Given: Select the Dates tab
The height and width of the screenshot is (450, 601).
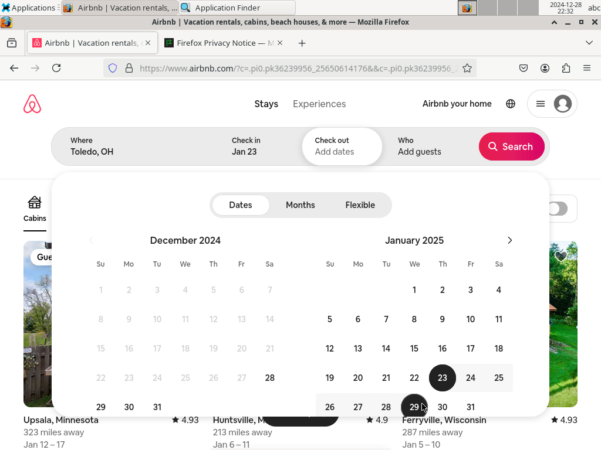Looking at the screenshot, I should click(x=241, y=205).
